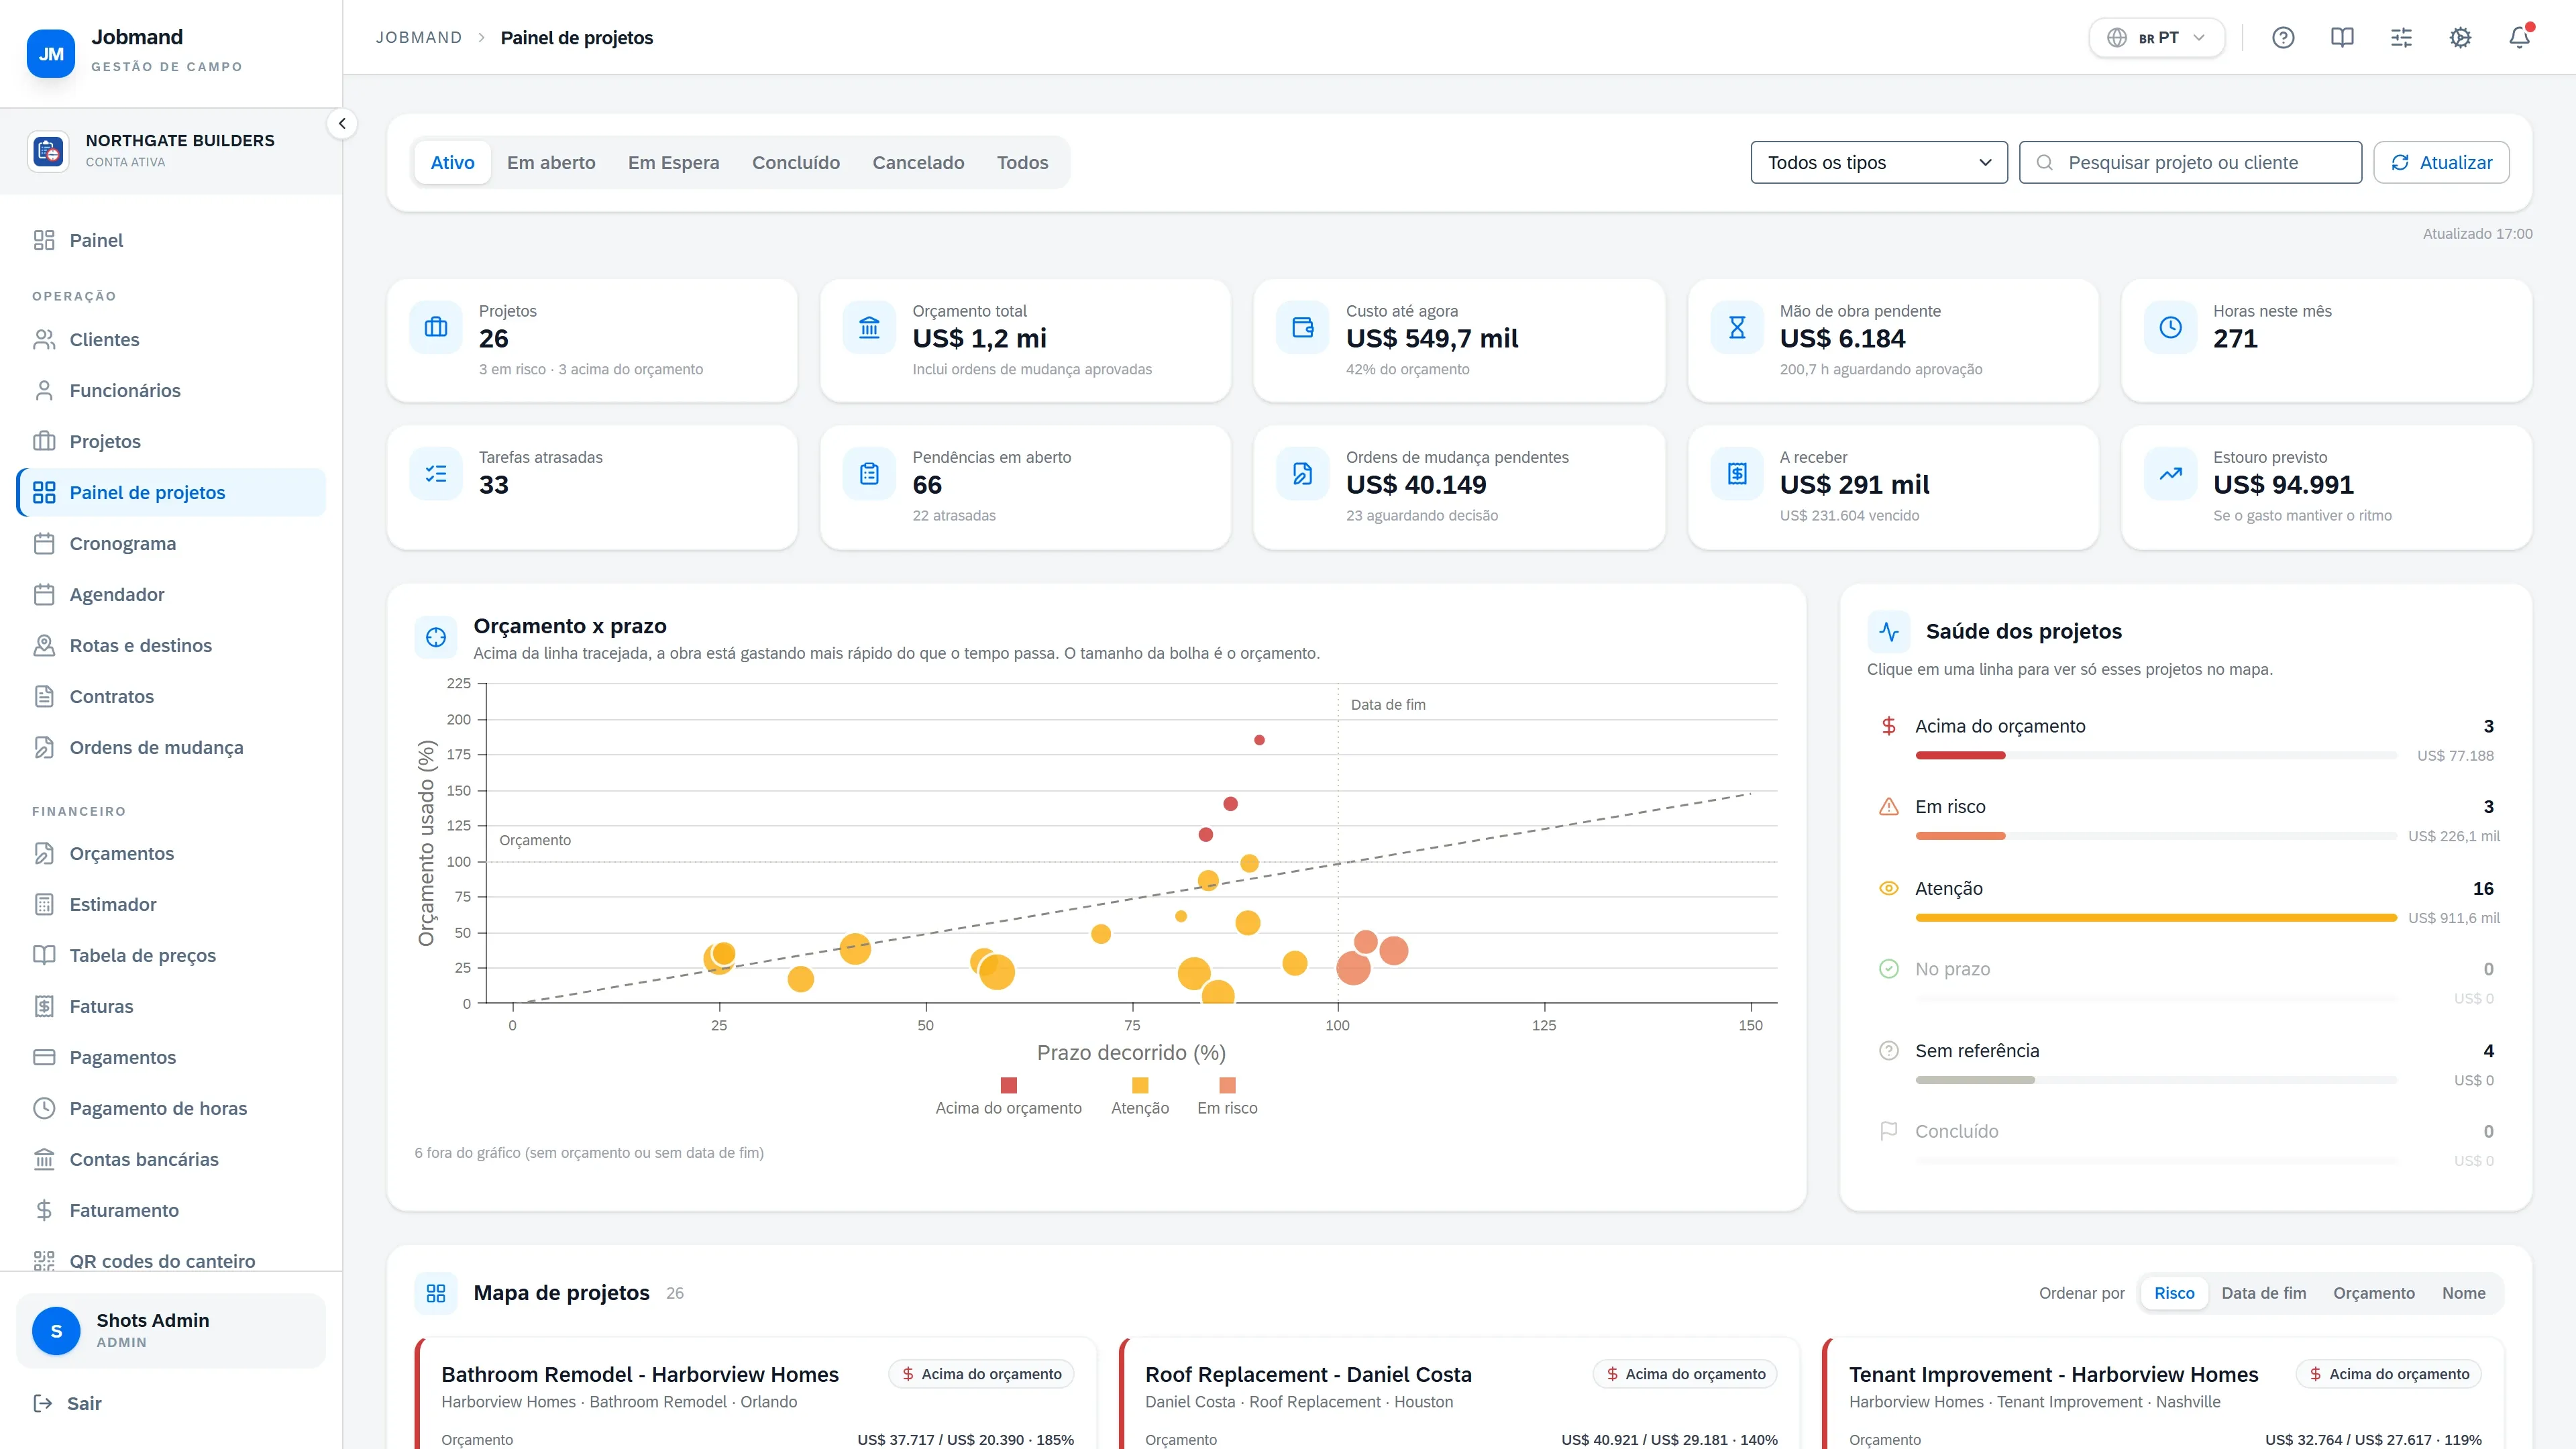The height and width of the screenshot is (1449, 2576).
Task: Filter by Sem referência health row
Action: click(x=2186, y=1064)
